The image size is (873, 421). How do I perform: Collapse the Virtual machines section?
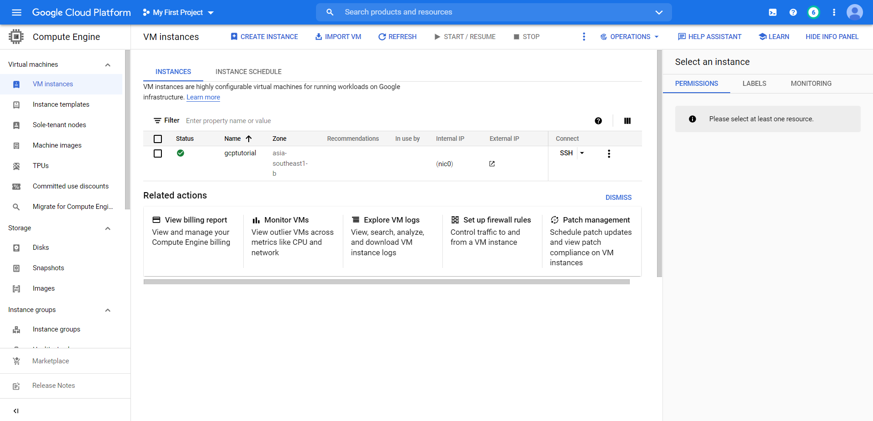click(x=108, y=65)
